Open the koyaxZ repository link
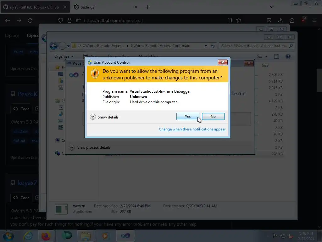322x242 pixels. point(28,183)
